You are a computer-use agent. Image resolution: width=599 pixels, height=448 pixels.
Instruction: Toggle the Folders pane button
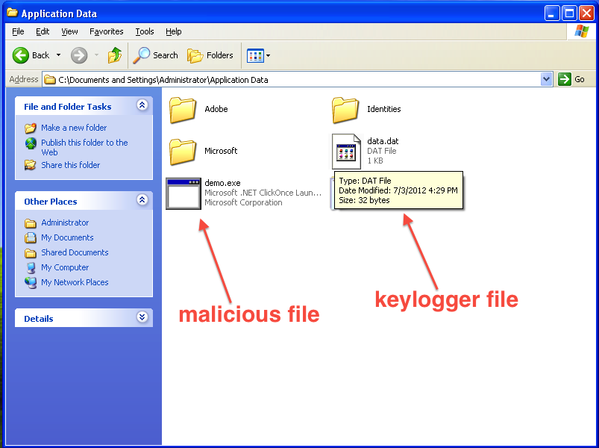pyautogui.click(x=210, y=55)
